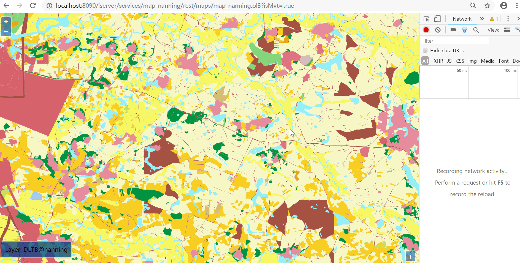Toggle the network filter bar
This screenshot has width=520, height=263.
pos(464,30)
